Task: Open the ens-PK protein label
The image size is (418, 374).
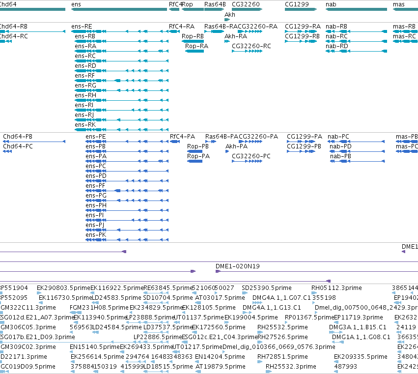Action: coord(96,235)
